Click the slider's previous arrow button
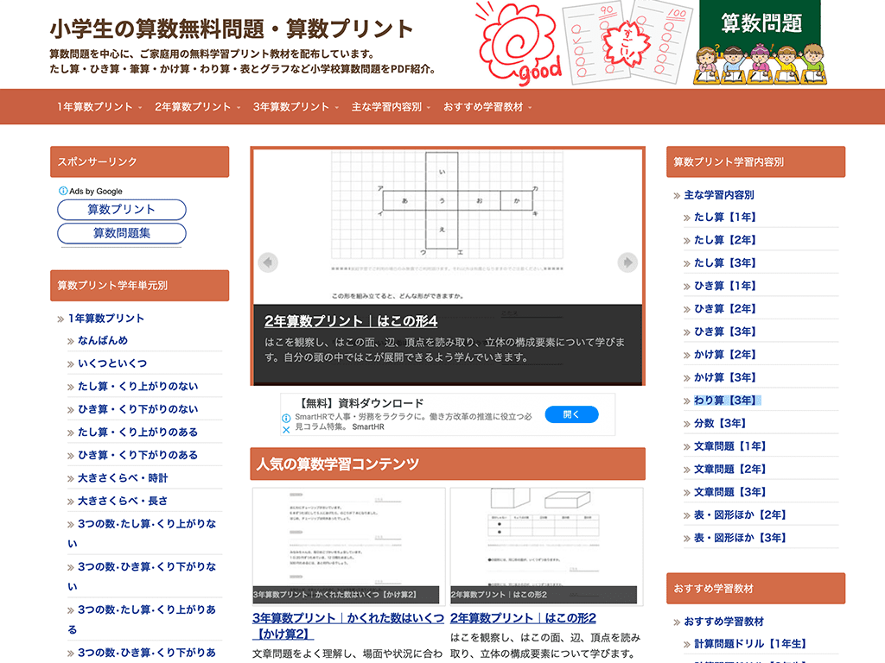 pos(268,262)
